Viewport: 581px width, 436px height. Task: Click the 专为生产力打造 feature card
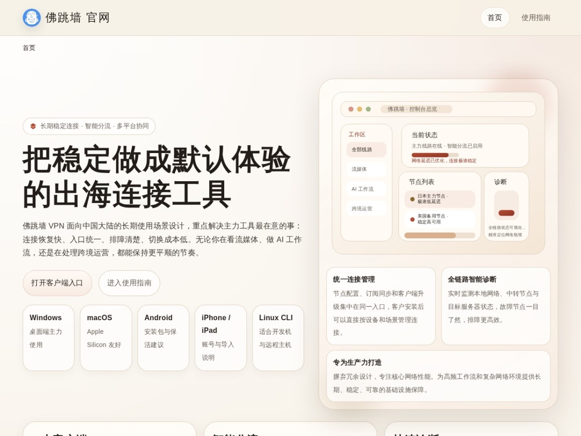(x=438, y=376)
